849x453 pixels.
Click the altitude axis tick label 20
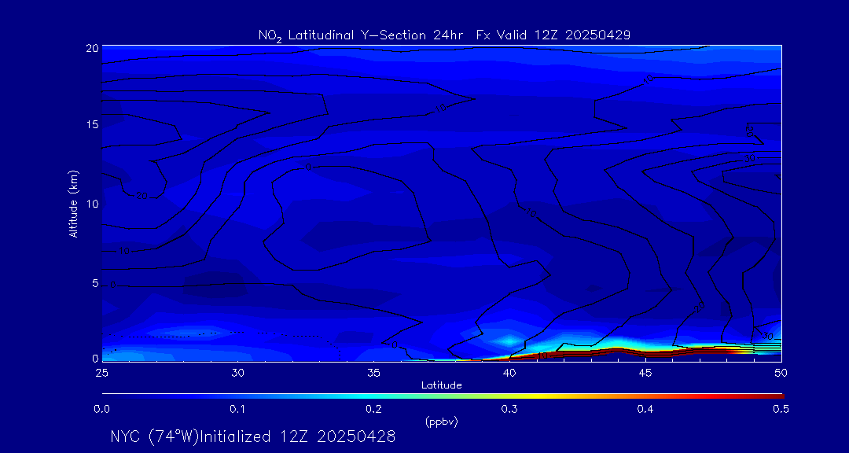pos(91,48)
